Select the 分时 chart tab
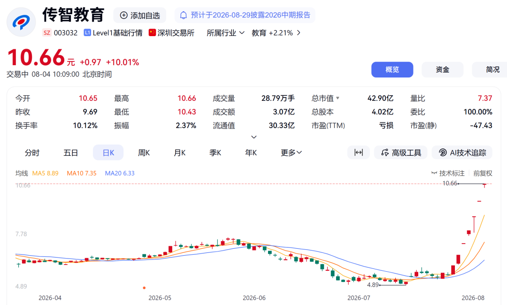This screenshot has width=507, height=305. pyautogui.click(x=32, y=152)
